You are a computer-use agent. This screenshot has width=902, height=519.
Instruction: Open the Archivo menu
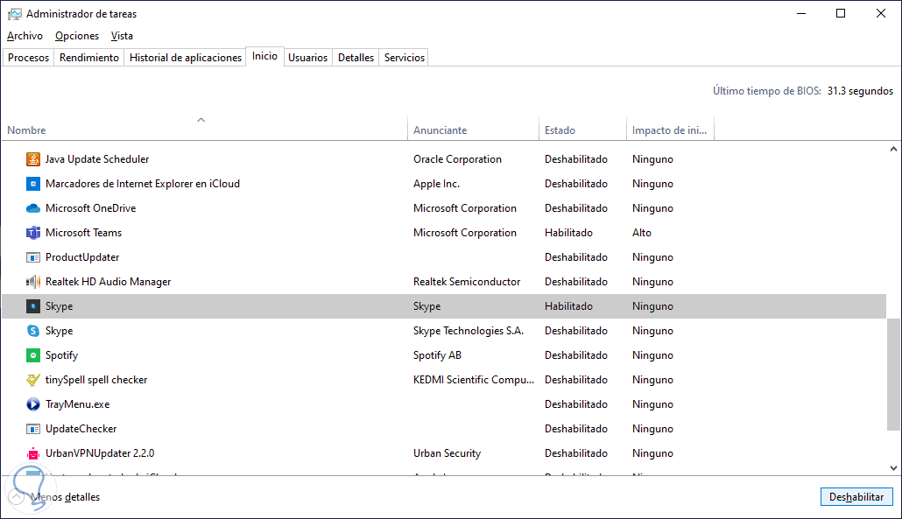(x=25, y=36)
